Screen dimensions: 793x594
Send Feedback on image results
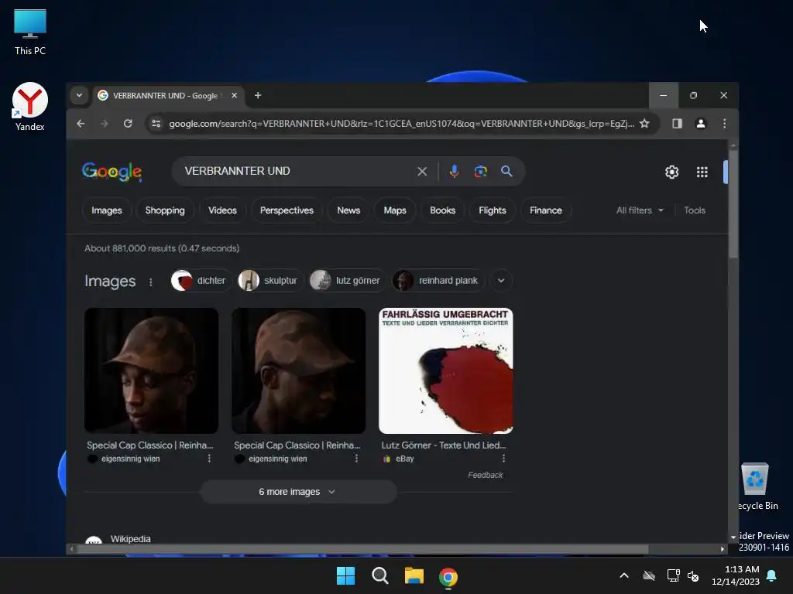click(485, 475)
